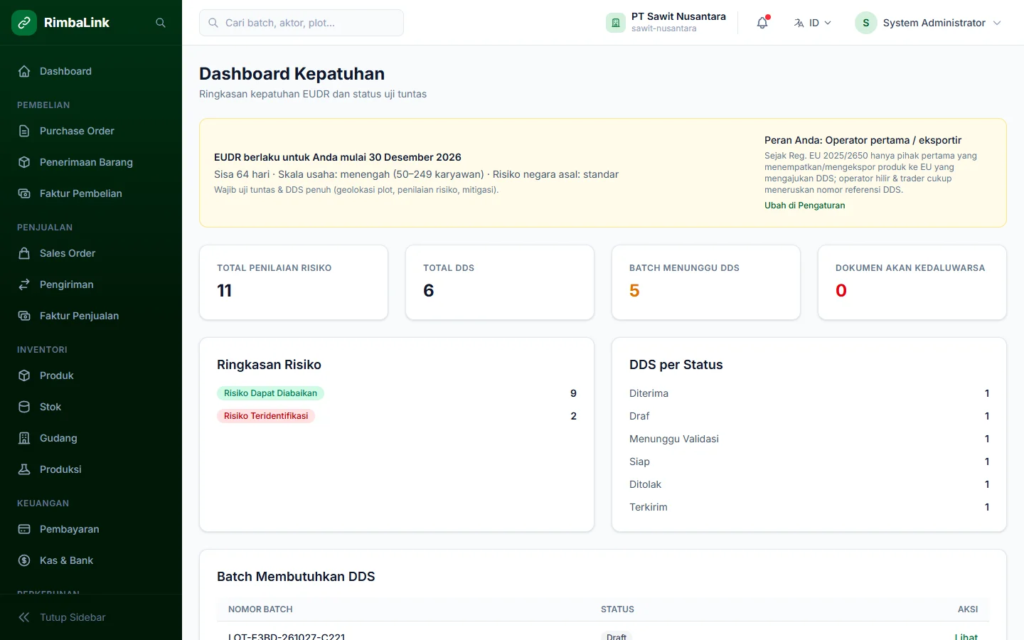The width and height of the screenshot is (1024, 640).
Task: Open PT Sawit Nusantara organization switcher
Action: 666,23
